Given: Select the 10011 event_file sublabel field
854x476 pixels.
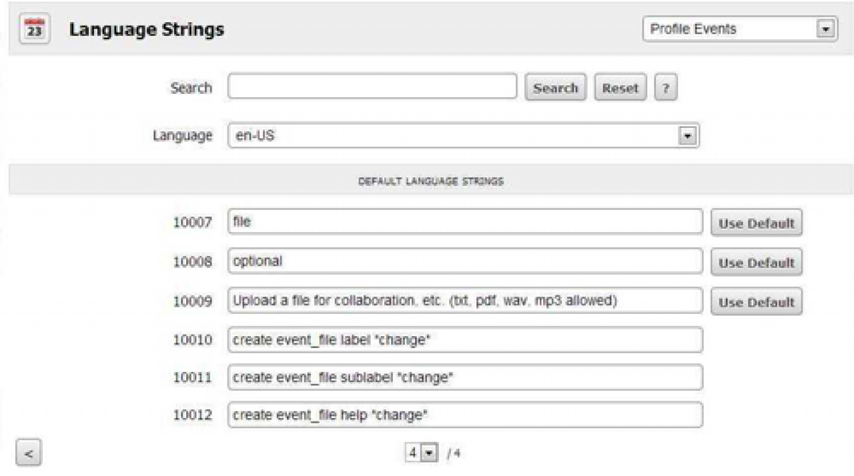Looking at the screenshot, I should pos(465,377).
